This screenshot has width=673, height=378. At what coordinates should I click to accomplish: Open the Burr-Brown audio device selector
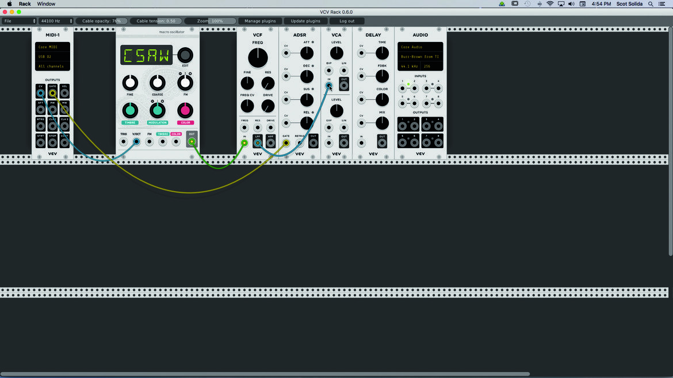point(420,56)
